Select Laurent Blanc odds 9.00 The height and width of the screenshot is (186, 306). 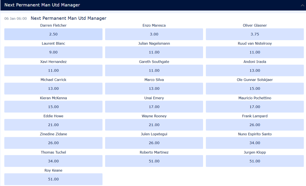[x=53, y=52]
